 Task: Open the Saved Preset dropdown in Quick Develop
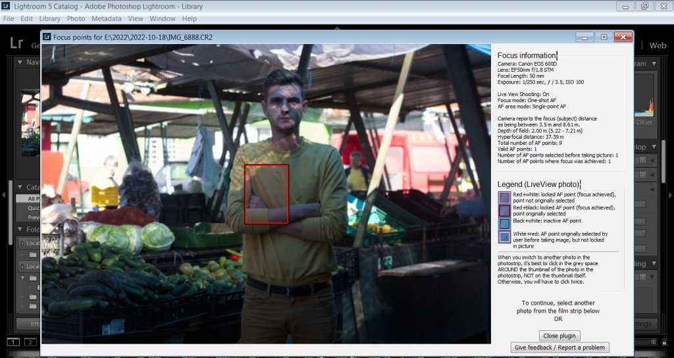[642, 160]
